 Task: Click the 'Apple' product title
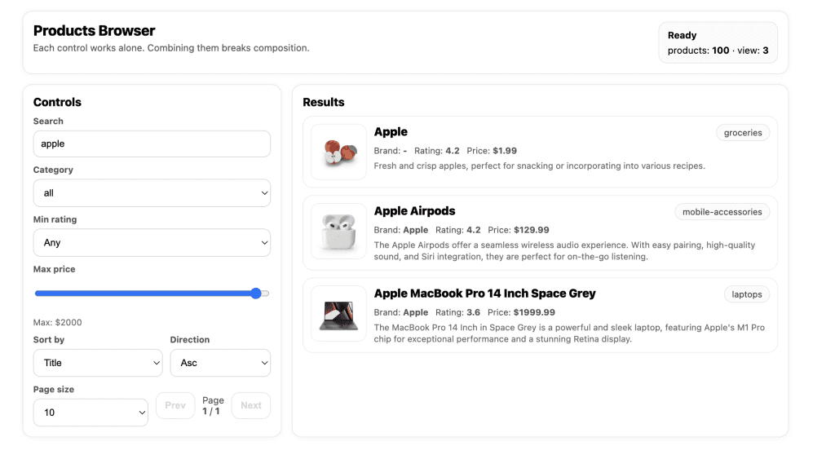point(391,132)
